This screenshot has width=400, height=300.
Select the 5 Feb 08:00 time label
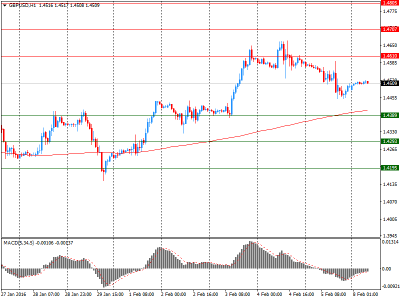pos(333,294)
